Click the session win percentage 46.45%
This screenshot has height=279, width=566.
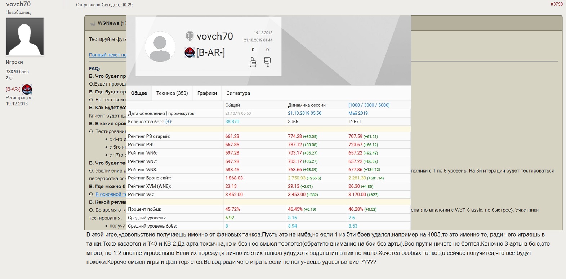pos(295,209)
